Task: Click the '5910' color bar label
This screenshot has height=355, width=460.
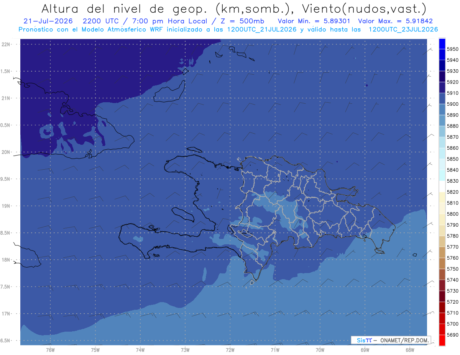Action: coord(452,93)
